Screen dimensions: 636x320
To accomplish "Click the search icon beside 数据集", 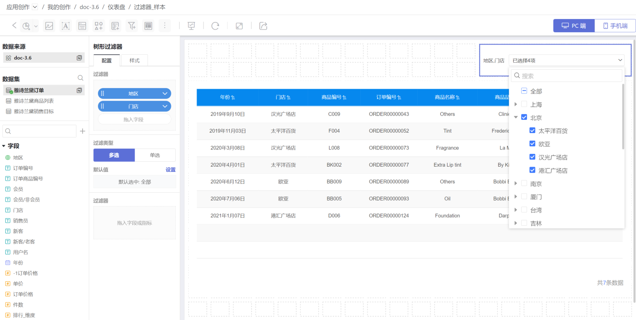I will click(80, 78).
